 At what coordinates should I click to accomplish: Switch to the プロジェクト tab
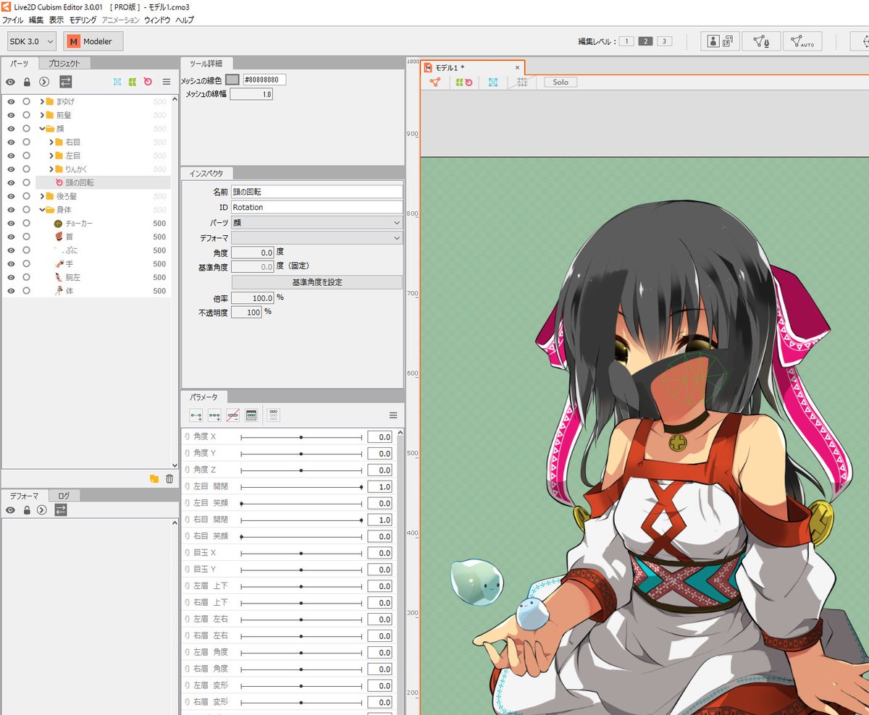coord(64,64)
